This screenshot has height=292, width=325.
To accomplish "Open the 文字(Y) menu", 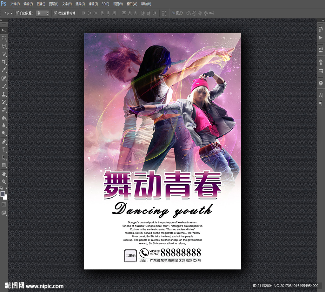I will coord(67,4).
